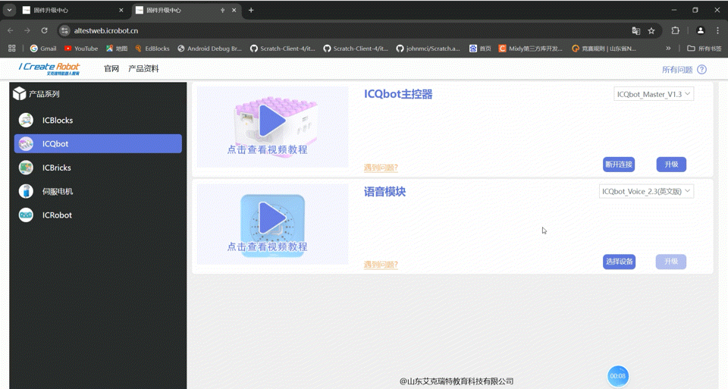Click the 产品系列 cube icon
The height and width of the screenshot is (389, 728).
click(x=20, y=94)
